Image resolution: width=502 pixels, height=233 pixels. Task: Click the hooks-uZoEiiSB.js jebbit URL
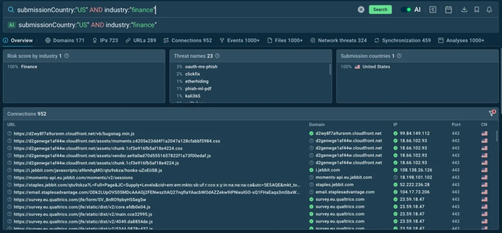(88, 170)
